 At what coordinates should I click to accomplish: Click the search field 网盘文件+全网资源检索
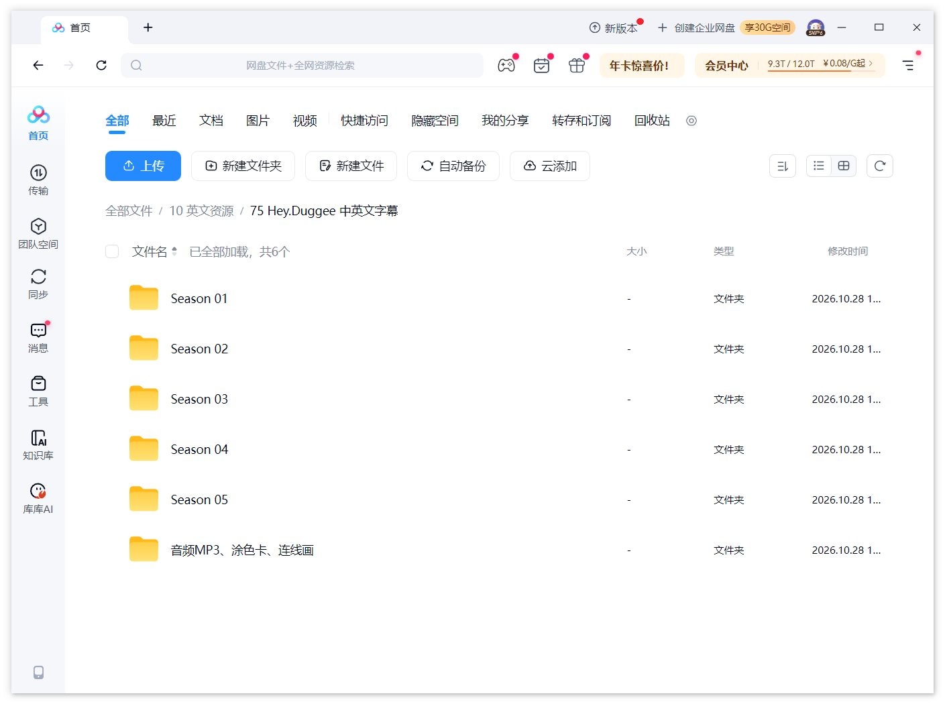(x=302, y=65)
